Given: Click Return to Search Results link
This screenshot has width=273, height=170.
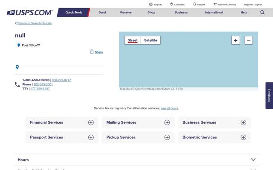Looking at the screenshot, I should click(35, 23).
